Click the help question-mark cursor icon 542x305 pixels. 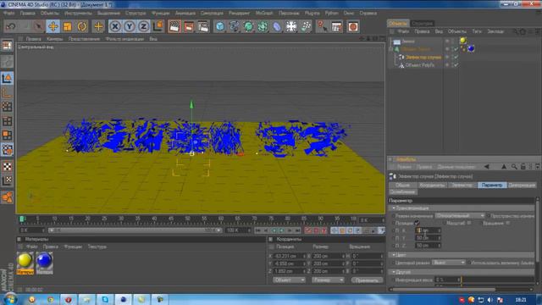(x=322, y=26)
